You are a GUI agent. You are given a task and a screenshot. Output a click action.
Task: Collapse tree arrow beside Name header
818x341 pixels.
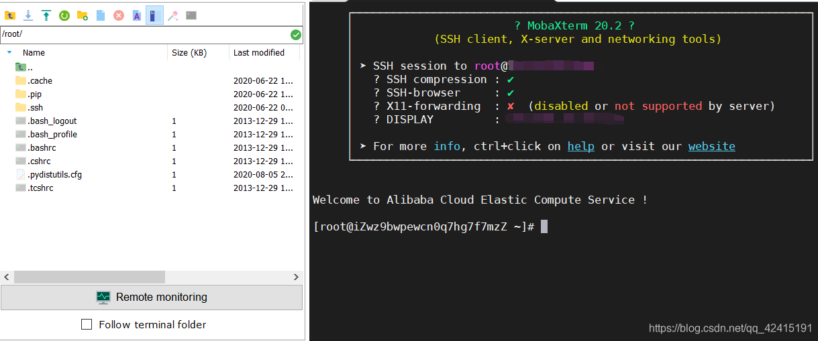(9, 52)
